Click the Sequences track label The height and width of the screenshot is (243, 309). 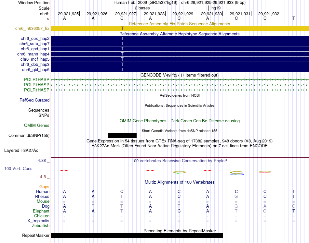tap(39, 110)
